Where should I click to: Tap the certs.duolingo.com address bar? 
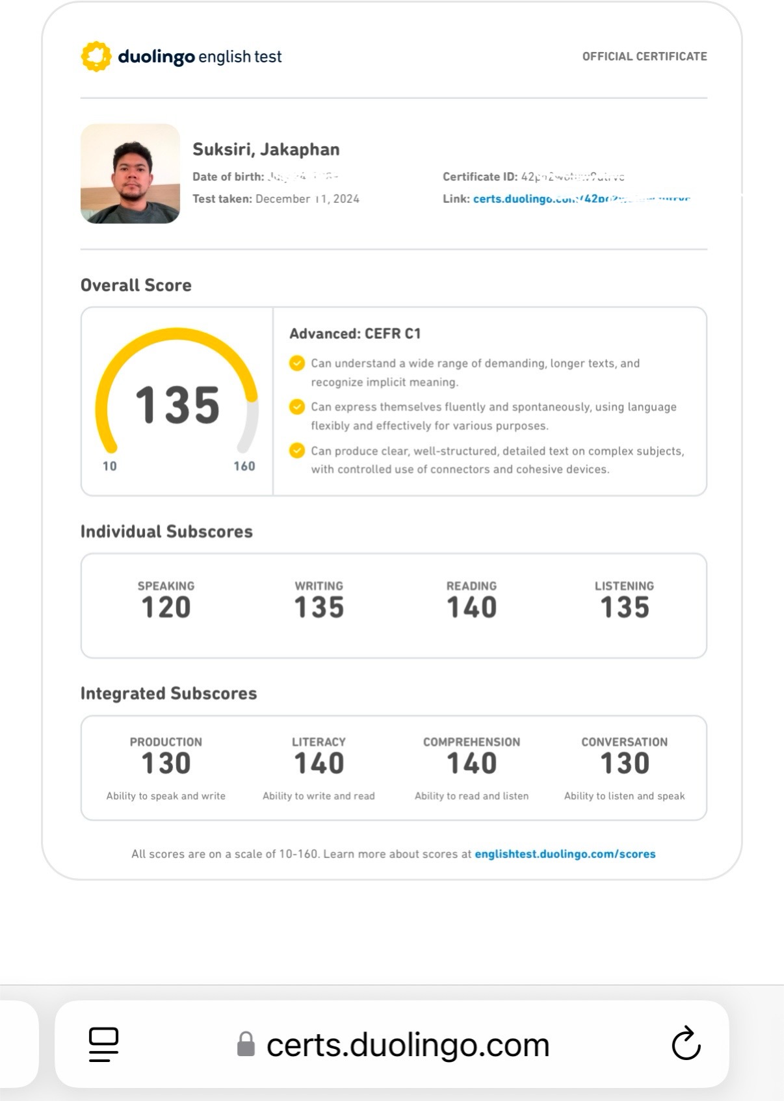pyautogui.click(x=392, y=1044)
